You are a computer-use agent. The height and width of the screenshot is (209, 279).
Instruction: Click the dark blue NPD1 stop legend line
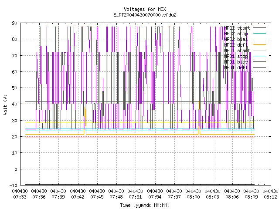(x=259, y=56)
